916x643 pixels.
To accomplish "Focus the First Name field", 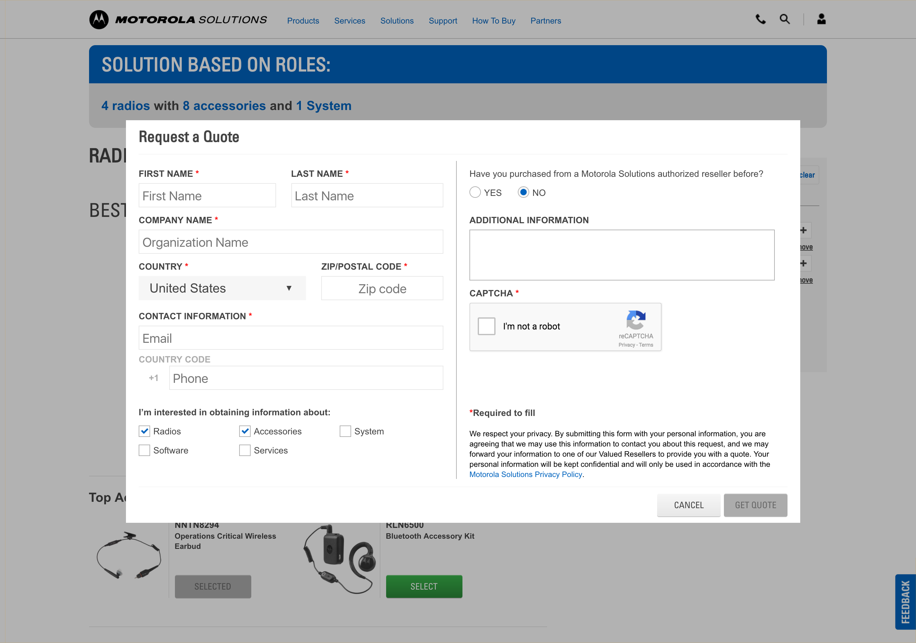I will tap(207, 196).
